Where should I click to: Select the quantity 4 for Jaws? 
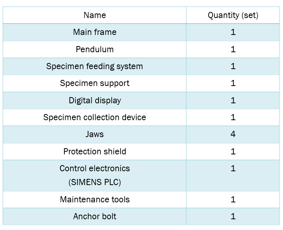click(233, 134)
